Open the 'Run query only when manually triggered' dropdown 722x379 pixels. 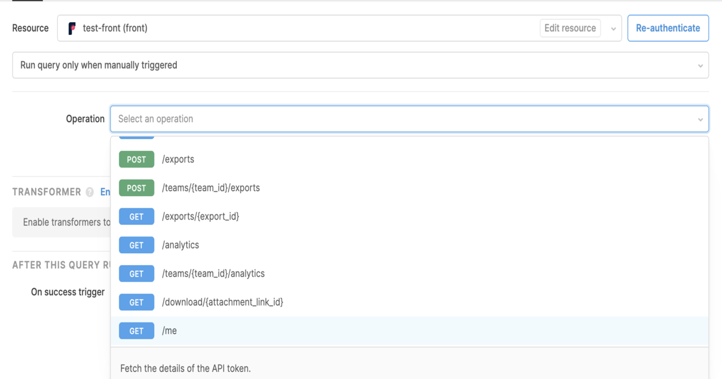(x=360, y=65)
